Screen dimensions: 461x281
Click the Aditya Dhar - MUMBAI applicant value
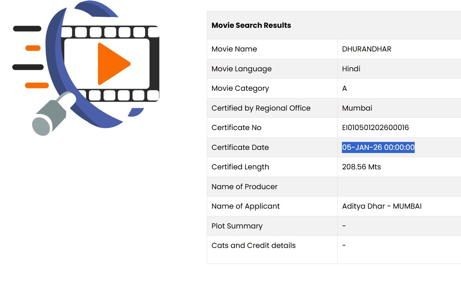click(x=382, y=206)
